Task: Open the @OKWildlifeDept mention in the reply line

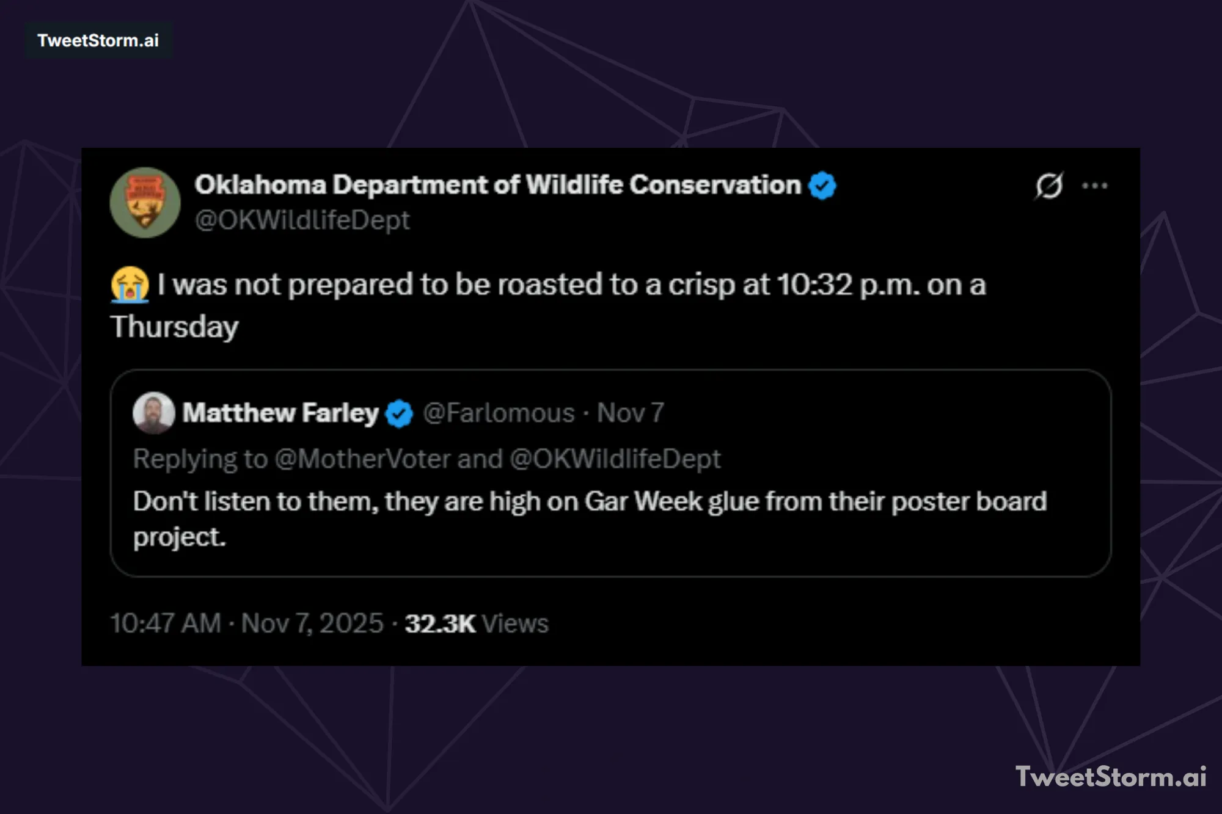Action: click(613, 459)
